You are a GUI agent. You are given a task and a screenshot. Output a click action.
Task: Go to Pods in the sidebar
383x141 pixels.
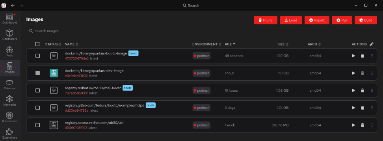coord(10,51)
